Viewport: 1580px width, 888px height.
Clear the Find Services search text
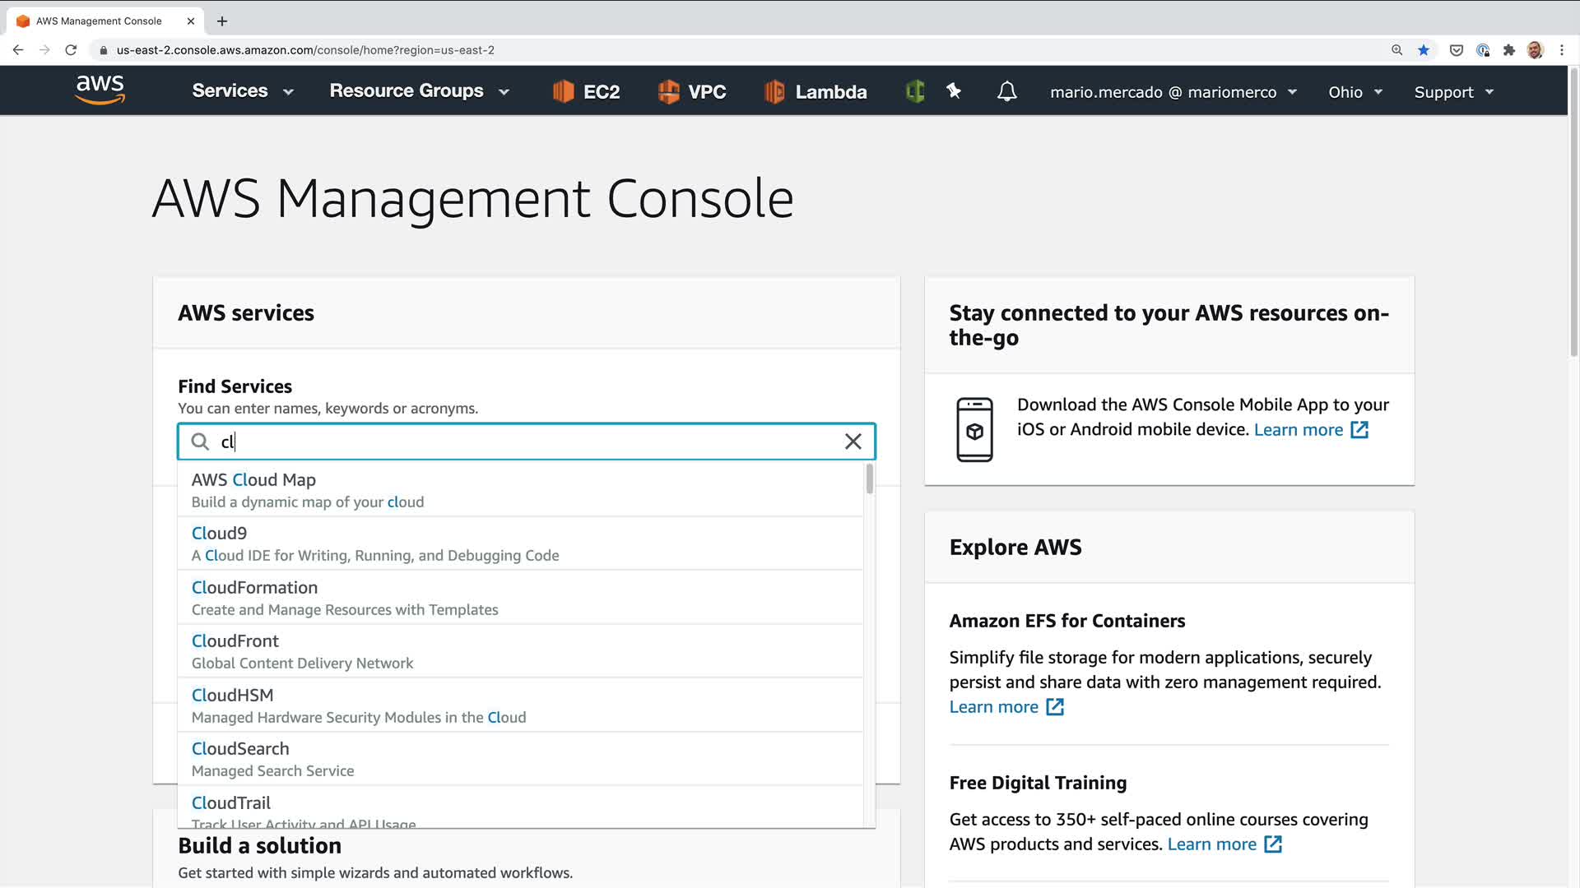click(853, 442)
